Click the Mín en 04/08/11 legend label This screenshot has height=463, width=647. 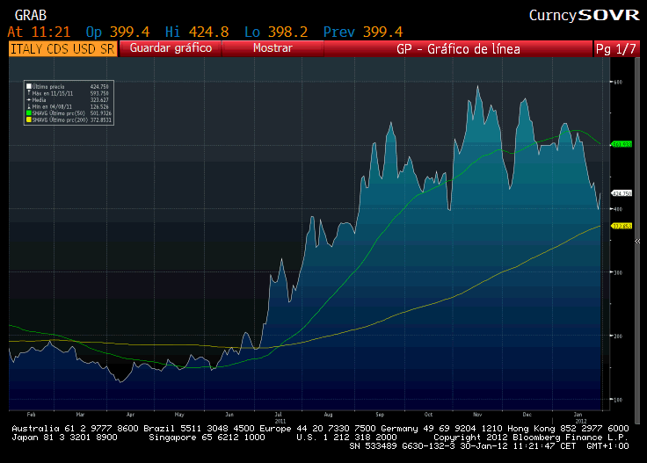pos(52,107)
